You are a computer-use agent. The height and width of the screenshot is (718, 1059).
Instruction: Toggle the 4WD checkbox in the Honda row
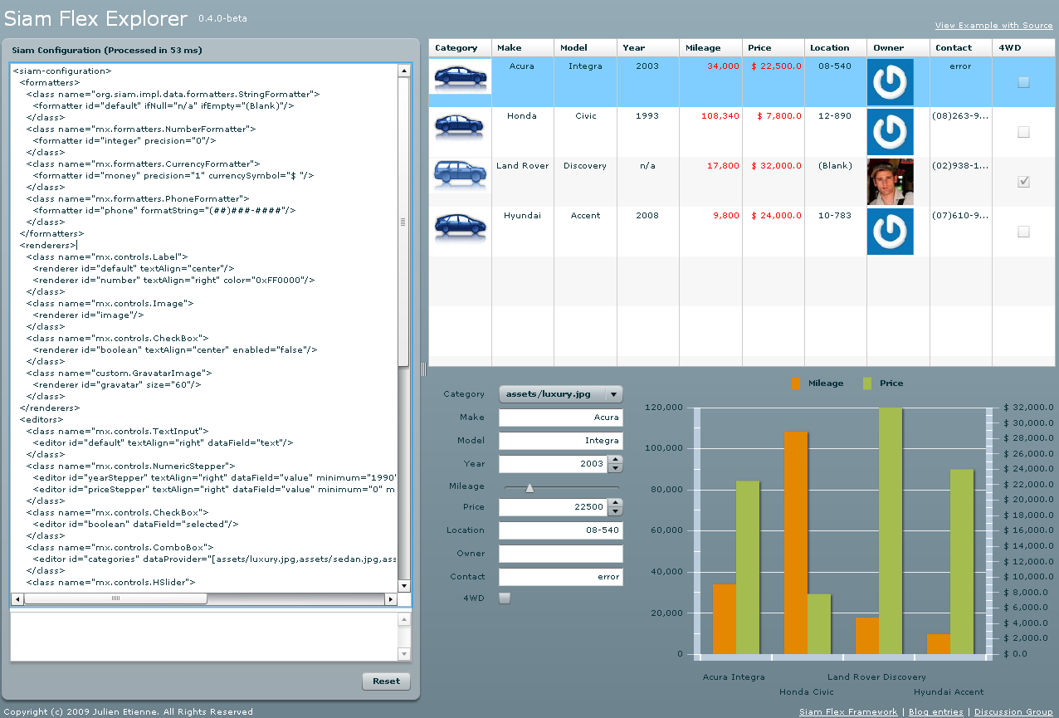click(1023, 132)
